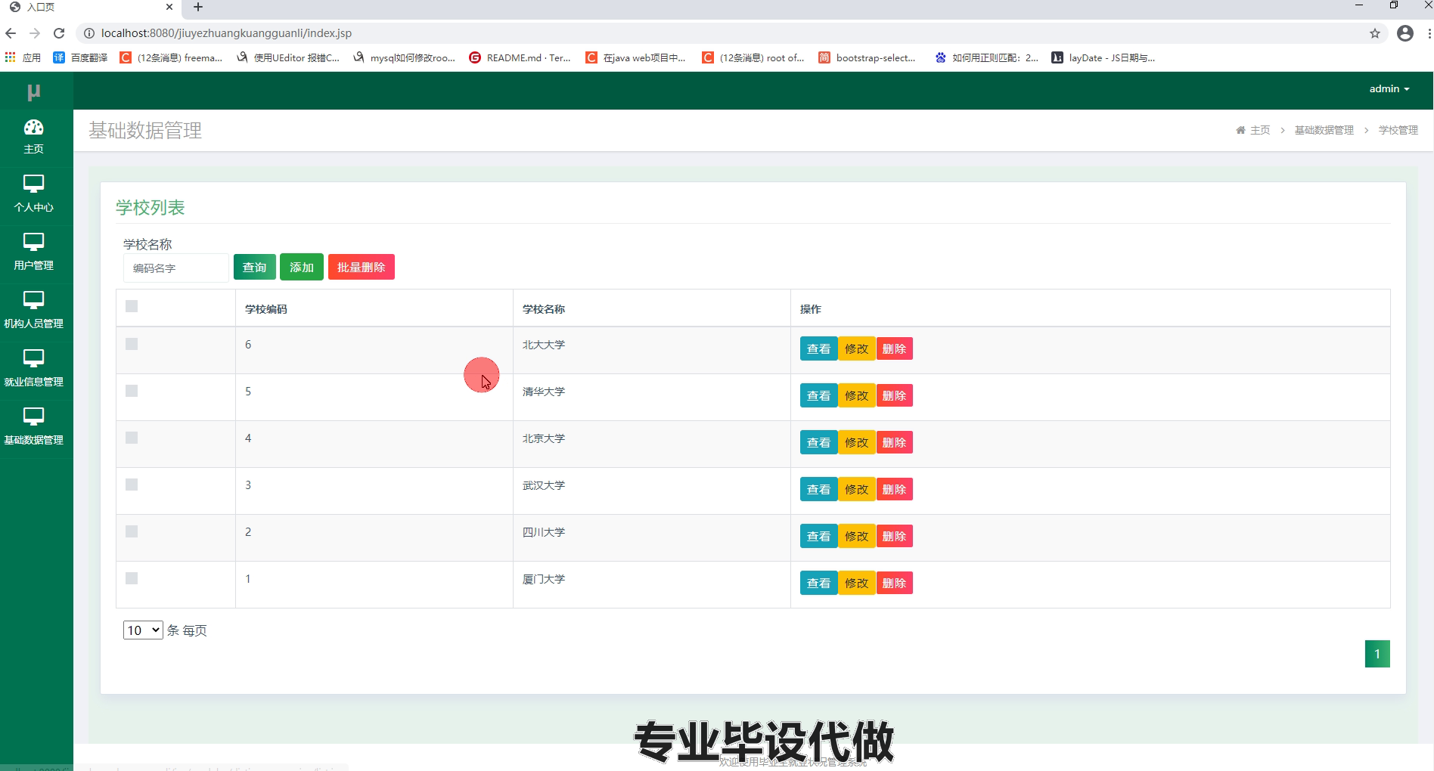Open the bootstrap-select bookmark

pos(868,57)
